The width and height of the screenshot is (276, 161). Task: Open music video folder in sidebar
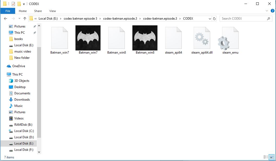click(22, 51)
